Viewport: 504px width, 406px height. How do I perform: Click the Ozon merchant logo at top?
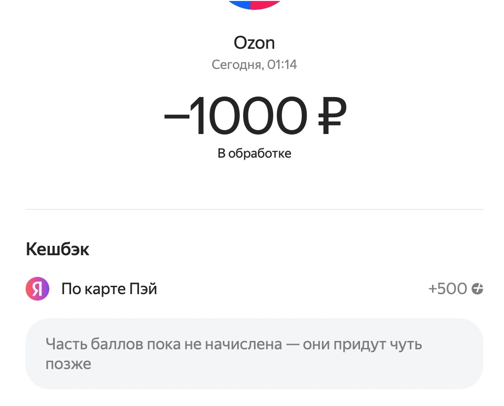tap(254, 4)
